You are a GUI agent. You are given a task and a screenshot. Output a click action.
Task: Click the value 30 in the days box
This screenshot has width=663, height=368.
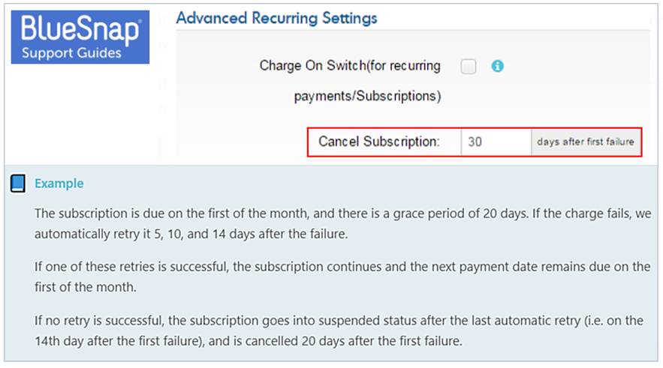[x=475, y=142]
